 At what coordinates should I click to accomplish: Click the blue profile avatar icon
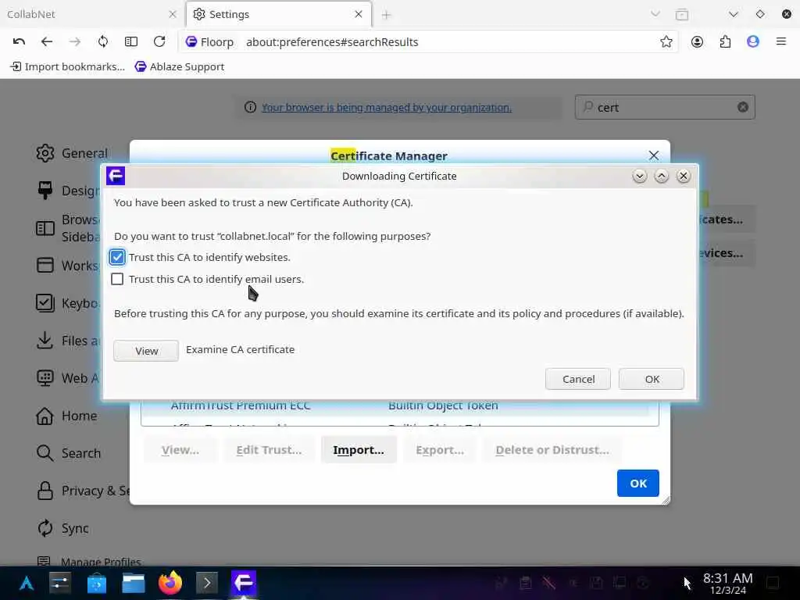753,42
